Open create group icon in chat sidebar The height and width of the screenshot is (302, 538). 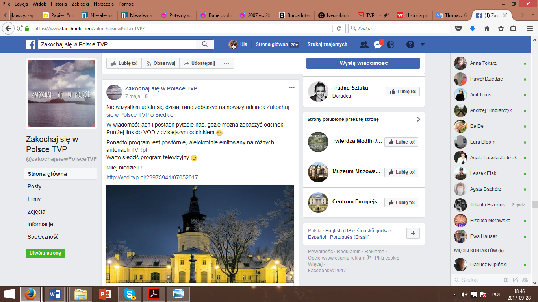[x=525, y=280]
